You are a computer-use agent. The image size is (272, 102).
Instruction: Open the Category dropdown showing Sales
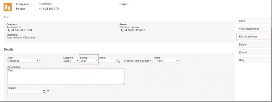[71, 61]
